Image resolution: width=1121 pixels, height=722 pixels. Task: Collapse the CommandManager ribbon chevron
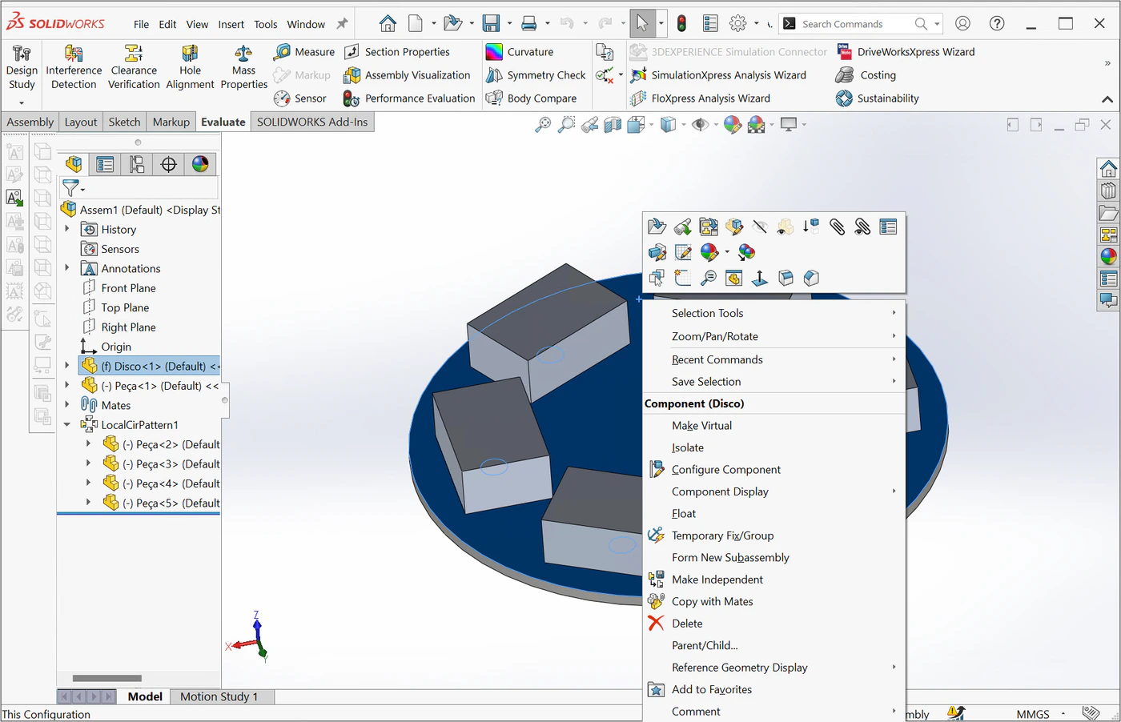pos(1107,99)
